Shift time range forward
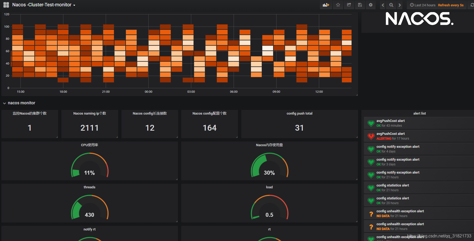This screenshot has height=241, width=474. point(400,5)
